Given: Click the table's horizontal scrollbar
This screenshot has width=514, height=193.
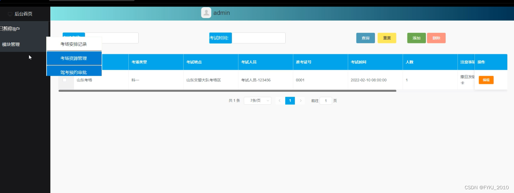Looking at the screenshot, I should [x=227, y=91].
